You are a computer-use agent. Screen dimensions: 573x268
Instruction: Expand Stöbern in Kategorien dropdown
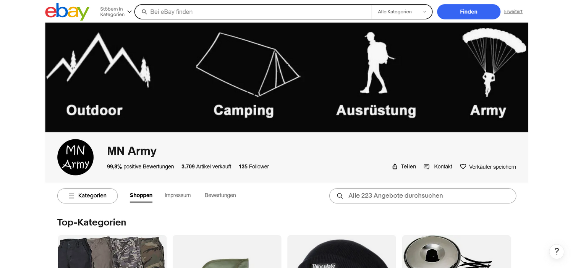click(x=116, y=12)
